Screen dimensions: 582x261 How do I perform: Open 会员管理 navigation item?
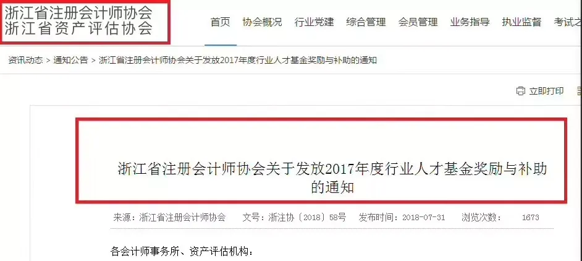[418, 22]
